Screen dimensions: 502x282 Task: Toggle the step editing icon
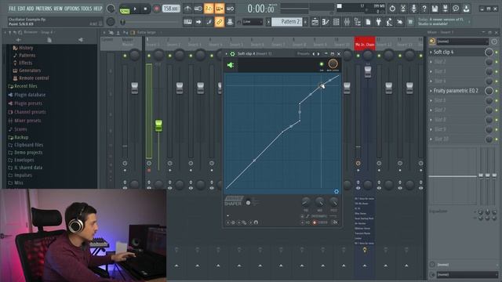coord(209,22)
